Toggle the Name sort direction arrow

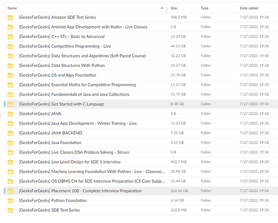162,8
